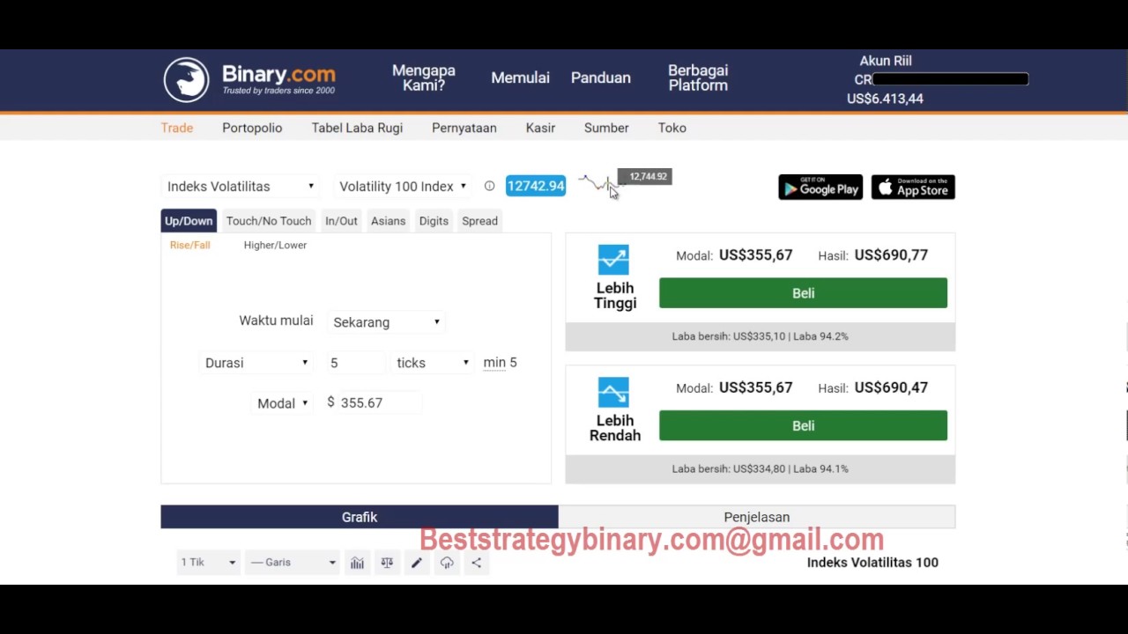The height and width of the screenshot is (634, 1128).
Task: Select the Rise/Fall sub-tab
Action: pos(189,245)
